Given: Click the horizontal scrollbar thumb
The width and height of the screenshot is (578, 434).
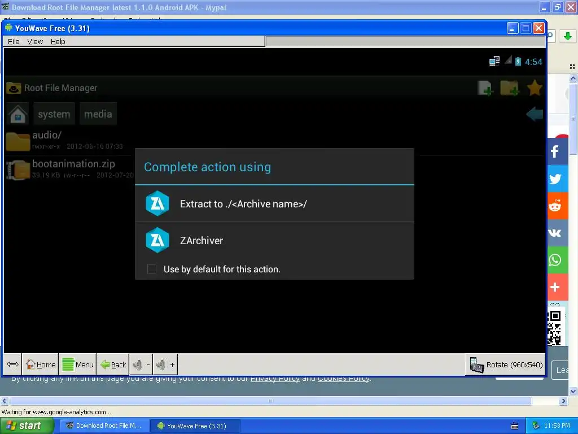Looking at the screenshot, I should (270, 401).
